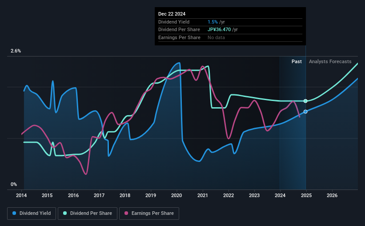This screenshot has width=365, height=226.
Task: Click the No data value in tooltip
Action: click(x=216, y=37)
